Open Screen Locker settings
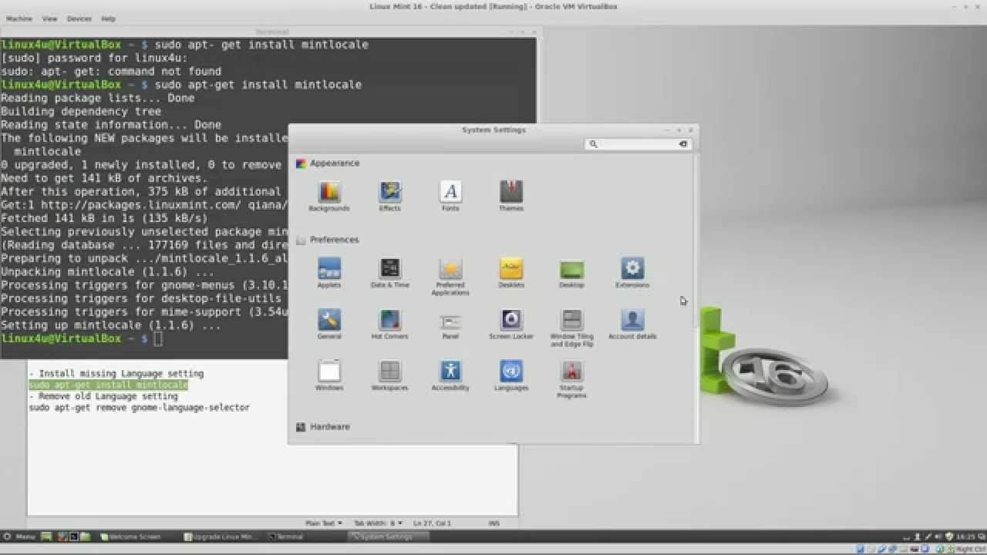 click(x=511, y=325)
